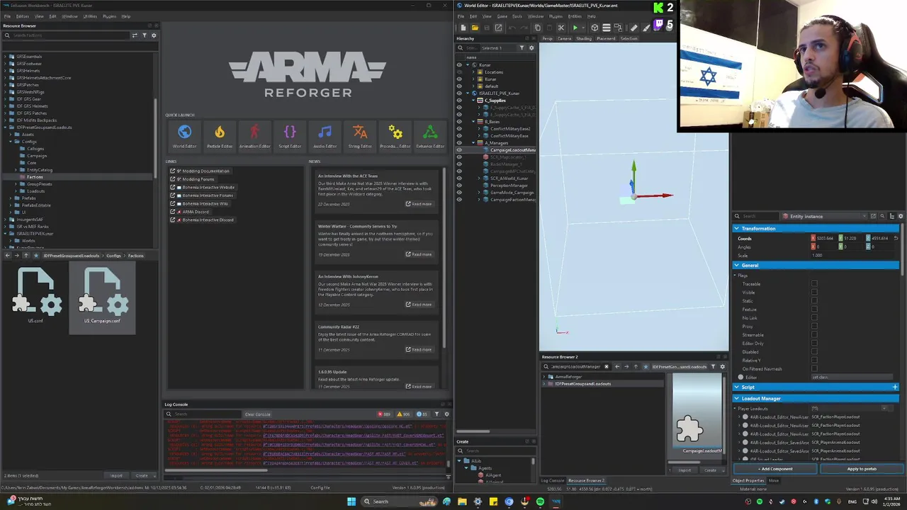Open Animation Editor quick launch icon

click(x=254, y=136)
